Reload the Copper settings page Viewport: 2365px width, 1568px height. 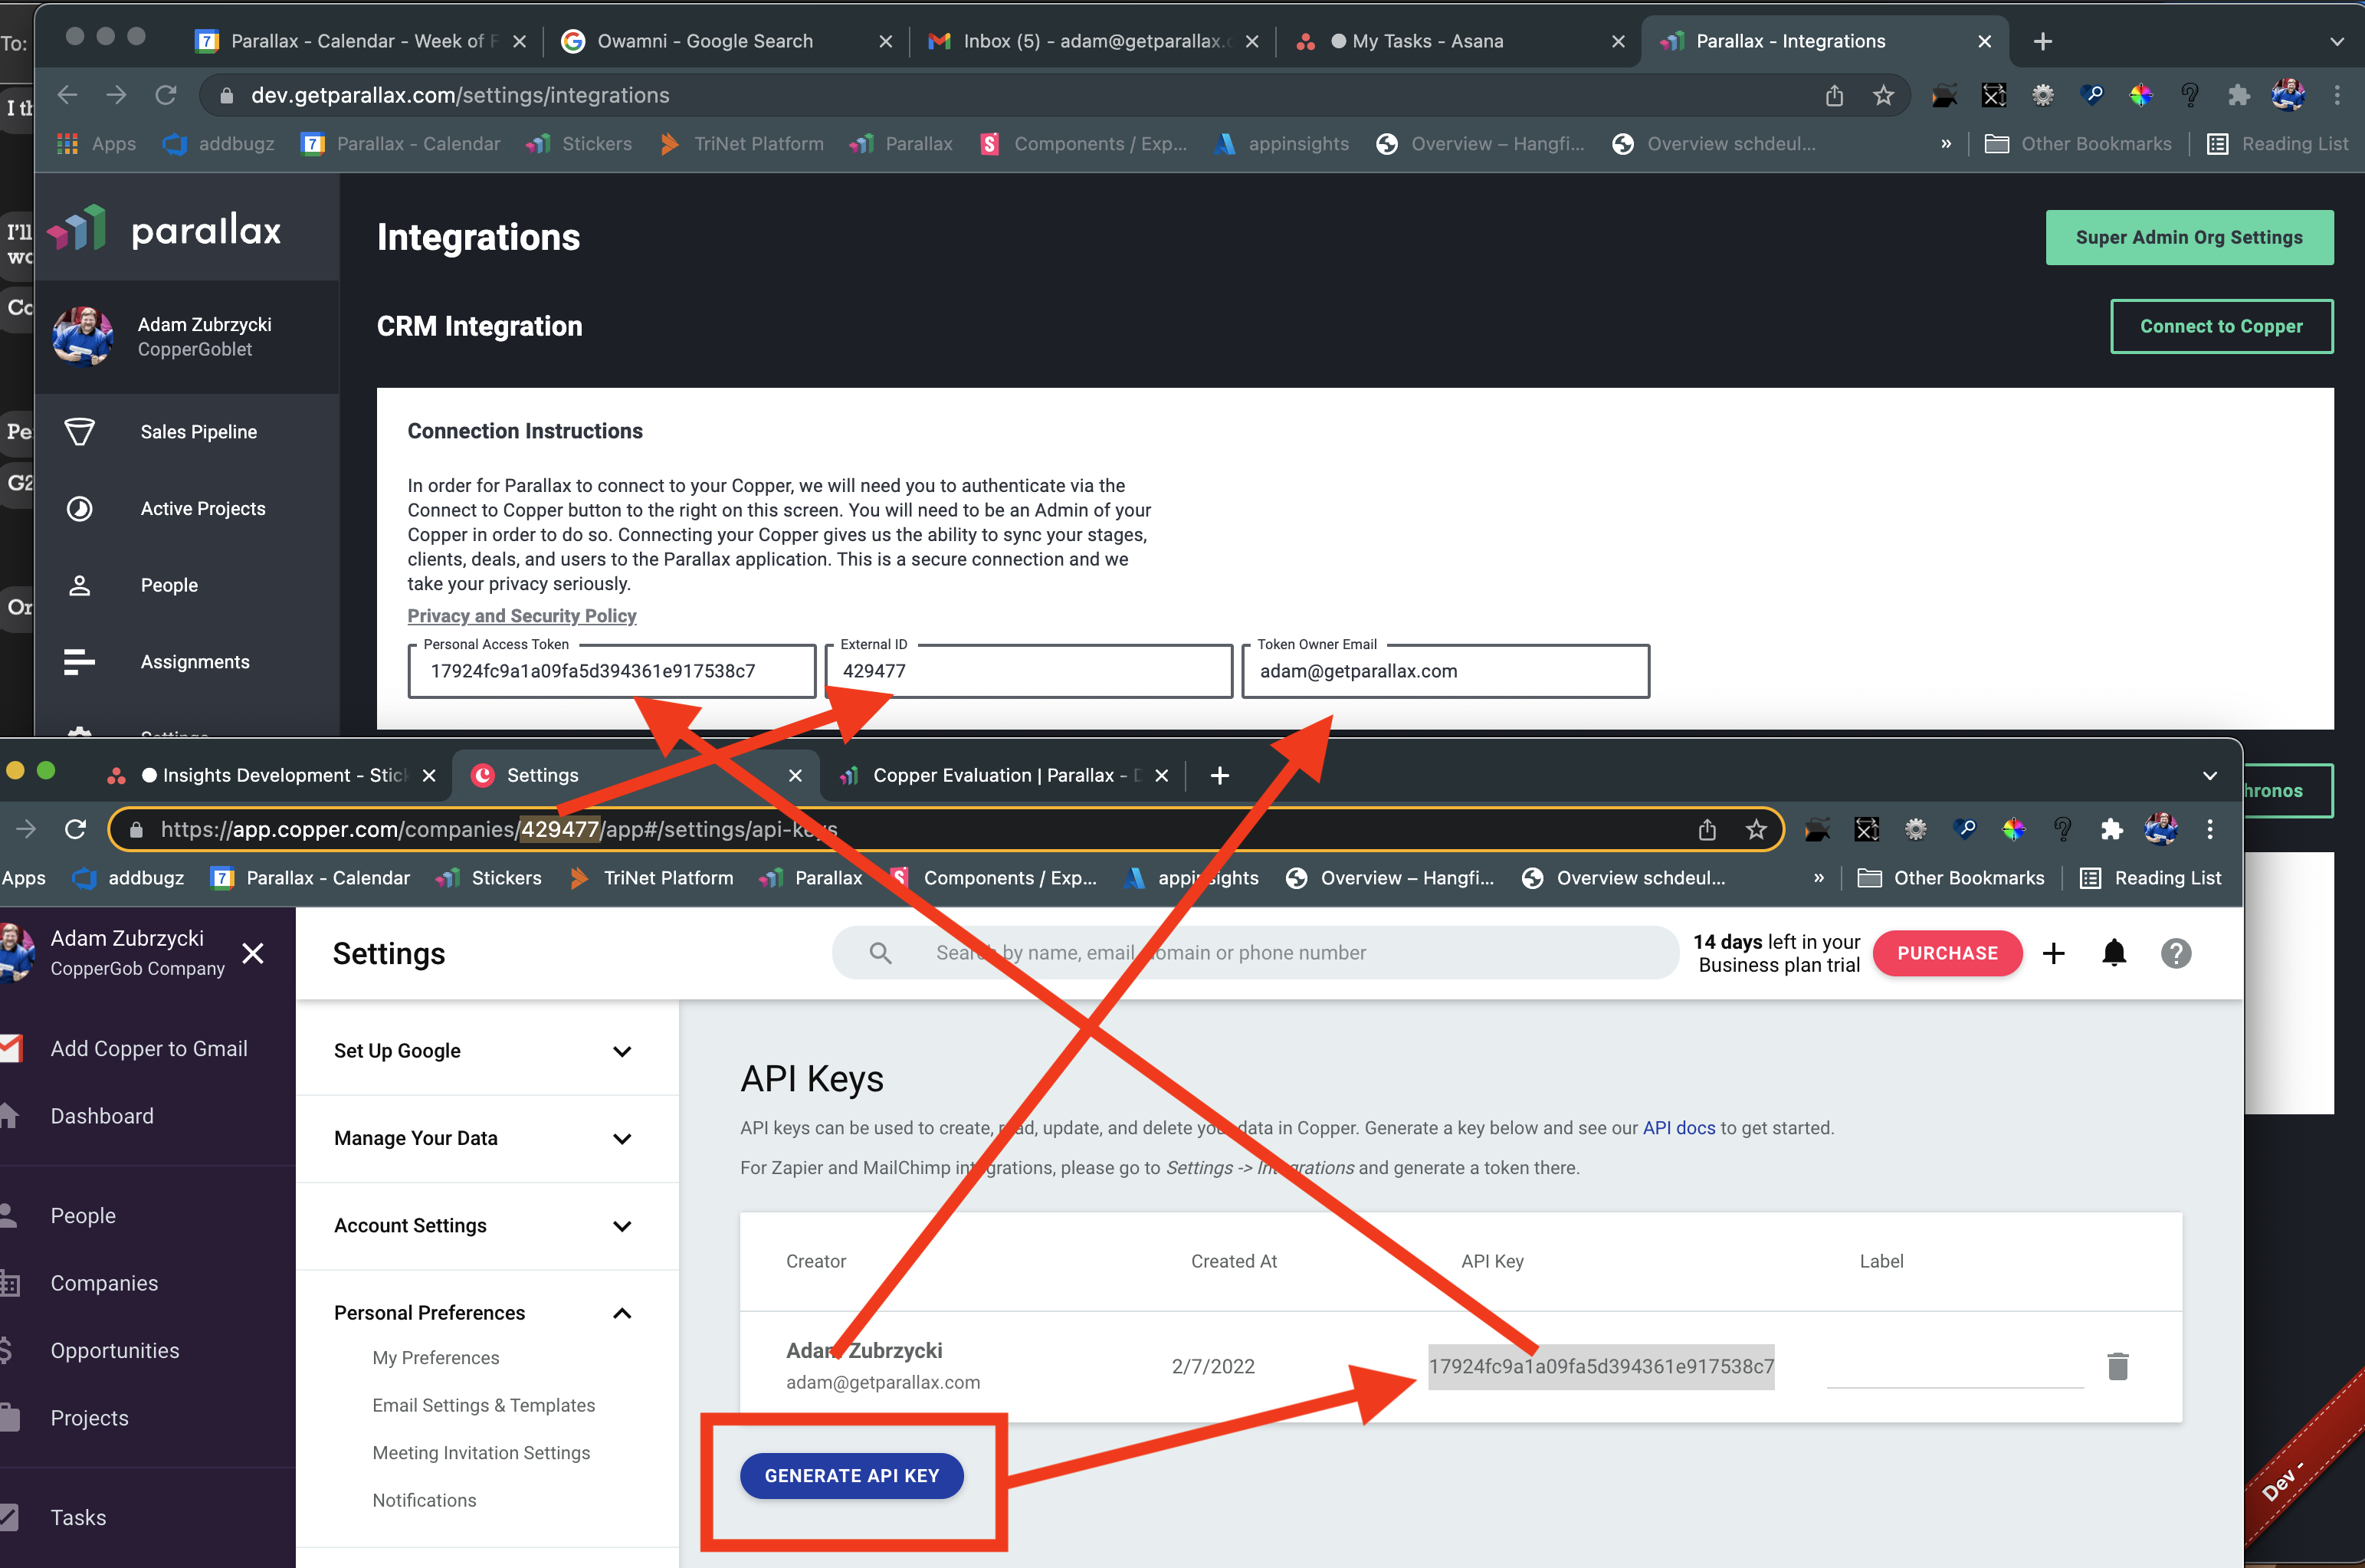click(75, 829)
